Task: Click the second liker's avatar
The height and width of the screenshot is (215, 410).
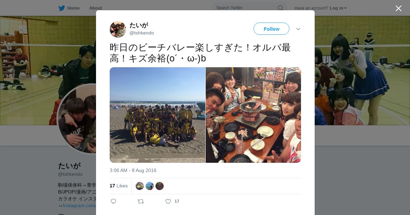Action: pos(150,186)
